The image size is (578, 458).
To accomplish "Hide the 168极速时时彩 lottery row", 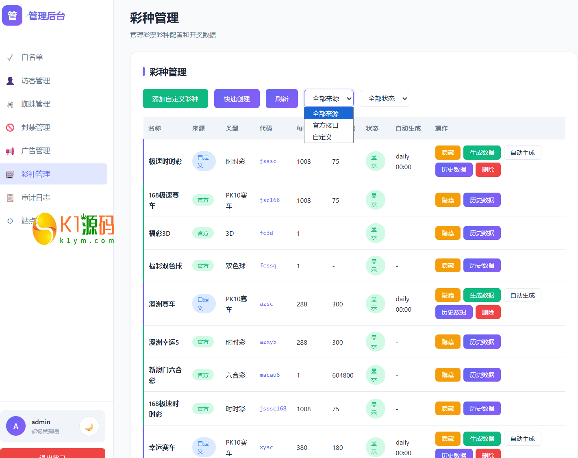I will point(448,408).
